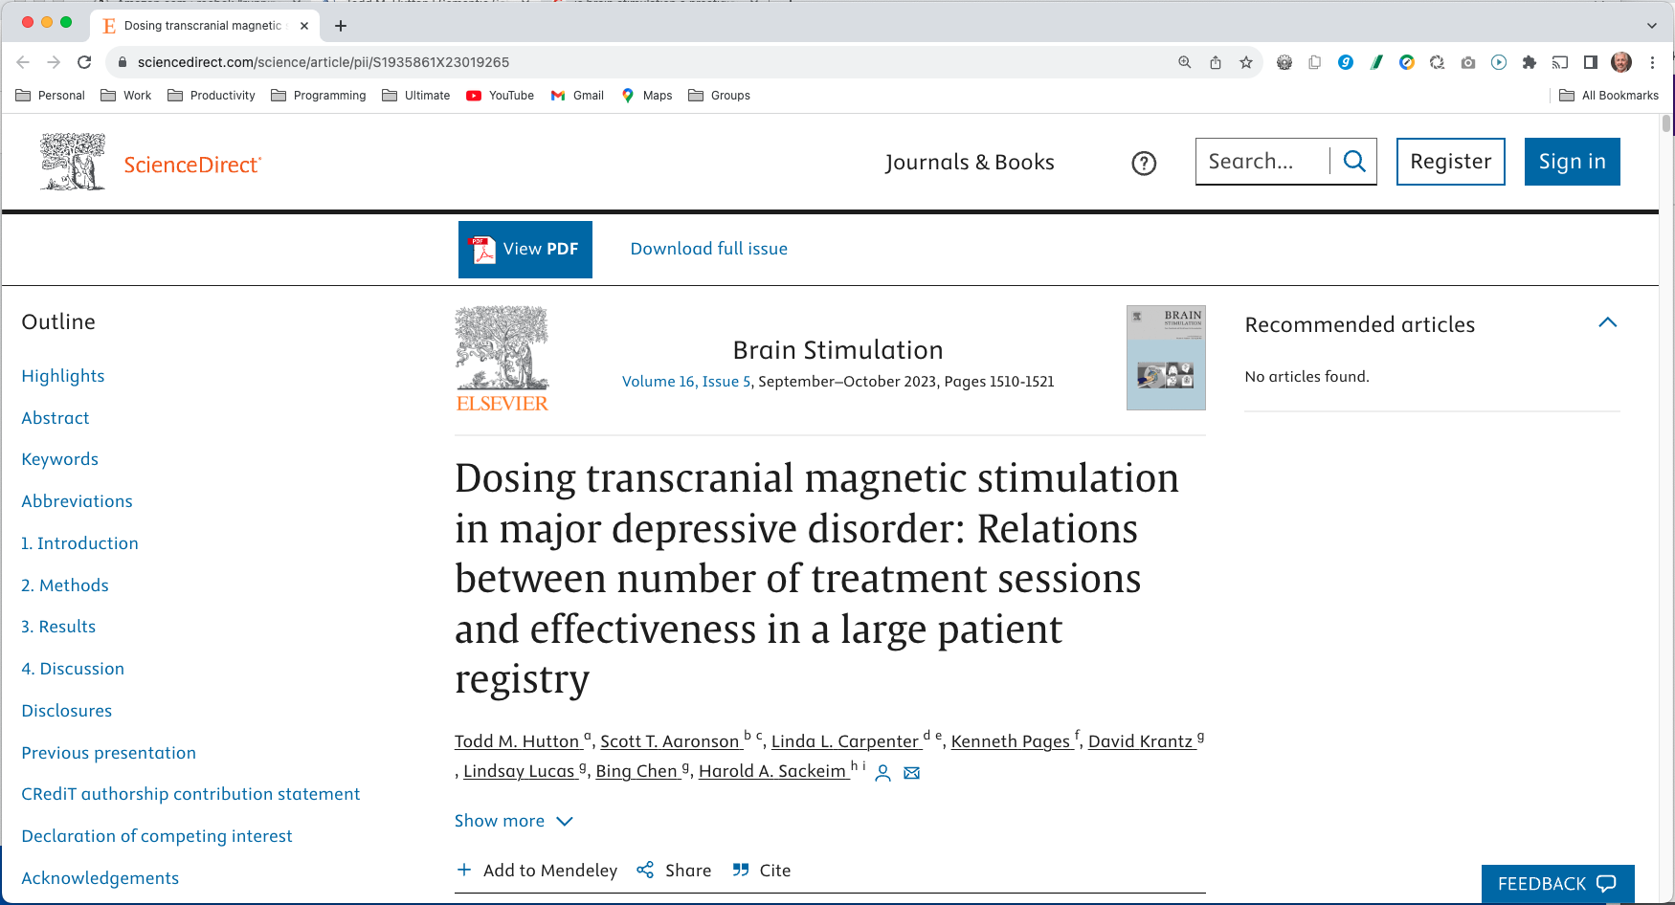Open the Journals & Books menu

pyautogui.click(x=971, y=162)
